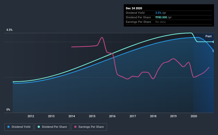Click the teal Dividend Per Share legend dot
The height and width of the screenshot is (135, 218).
click(x=39, y=127)
